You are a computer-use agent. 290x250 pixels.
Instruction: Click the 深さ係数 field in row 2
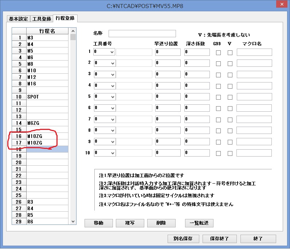pos(197,63)
